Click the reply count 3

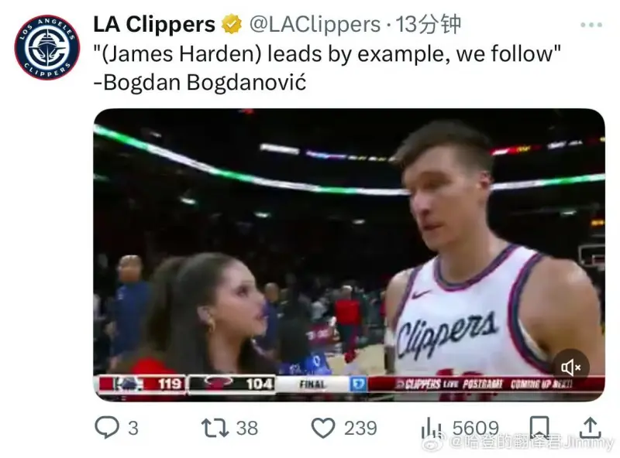(x=133, y=428)
